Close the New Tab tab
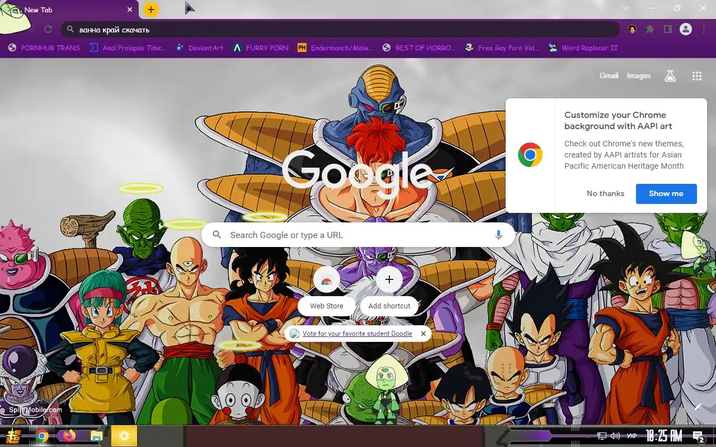The height and width of the screenshot is (447, 716). pos(130,9)
